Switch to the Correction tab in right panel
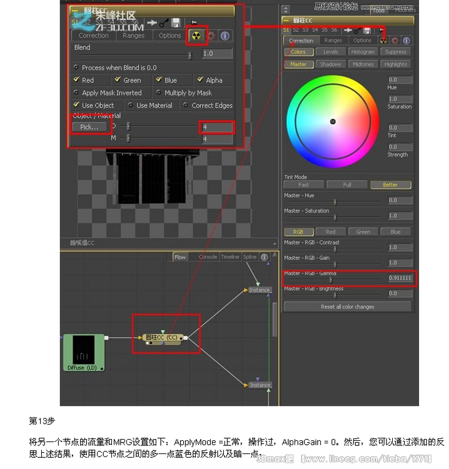 click(301, 41)
